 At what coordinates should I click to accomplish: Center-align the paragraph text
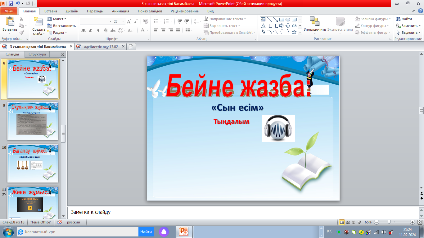pos(163,30)
